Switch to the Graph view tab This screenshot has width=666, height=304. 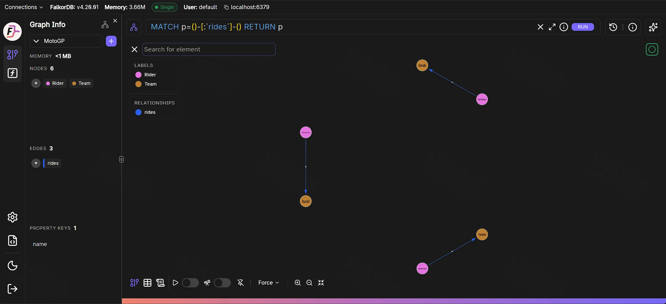(134, 283)
